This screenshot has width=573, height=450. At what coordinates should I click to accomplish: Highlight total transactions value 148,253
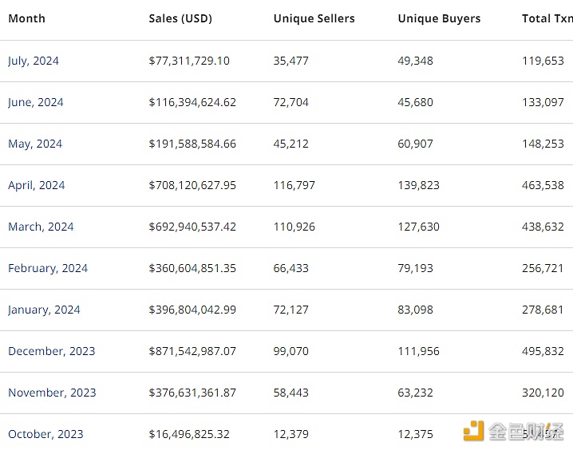(543, 144)
